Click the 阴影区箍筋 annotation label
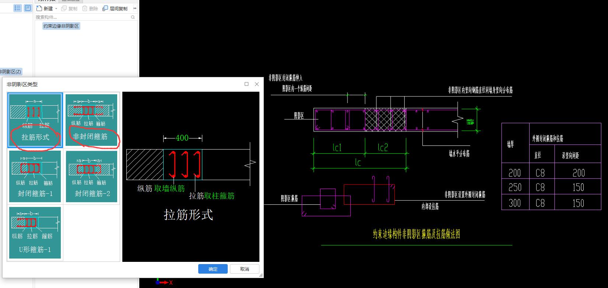608x288 pixels. pyautogui.click(x=289, y=199)
